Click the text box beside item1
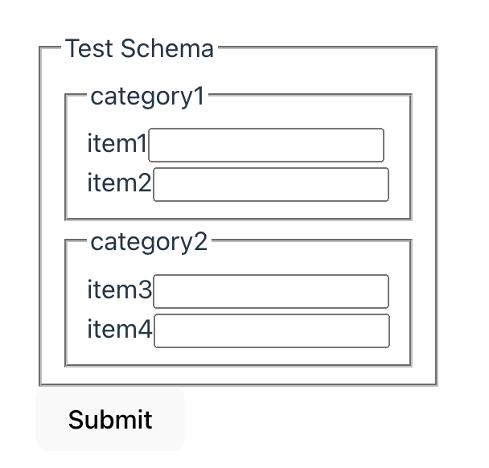The width and height of the screenshot is (489, 468). (x=266, y=146)
